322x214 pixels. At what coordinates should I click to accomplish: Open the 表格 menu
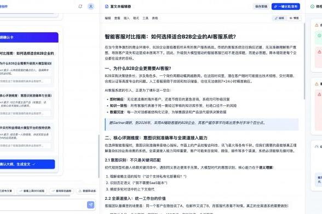(155, 18)
